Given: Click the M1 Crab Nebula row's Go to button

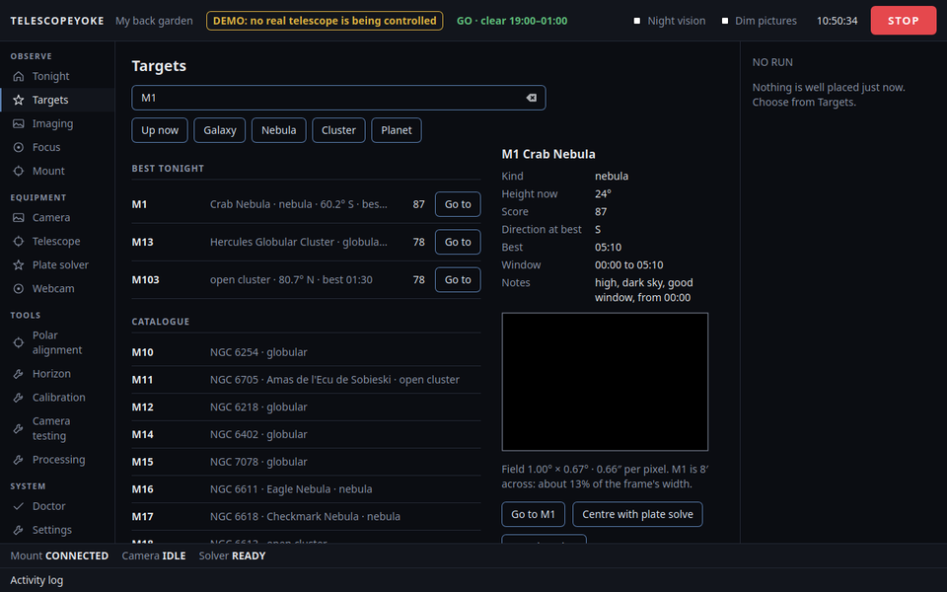Looking at the screenshot, I should 458,204.
